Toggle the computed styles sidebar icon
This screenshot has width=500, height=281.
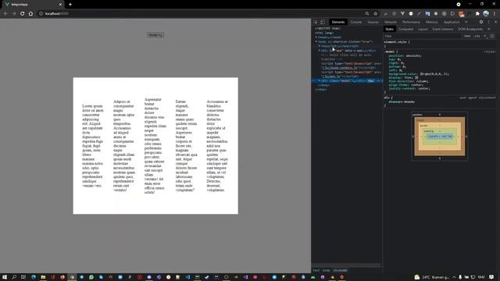point(492,36)
